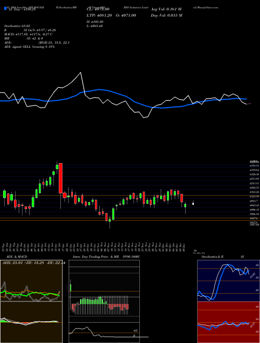Click the ADX (MGR) 25, 13.3, 22.1 line
Screen dimensions: 260x343
[37, 43]
